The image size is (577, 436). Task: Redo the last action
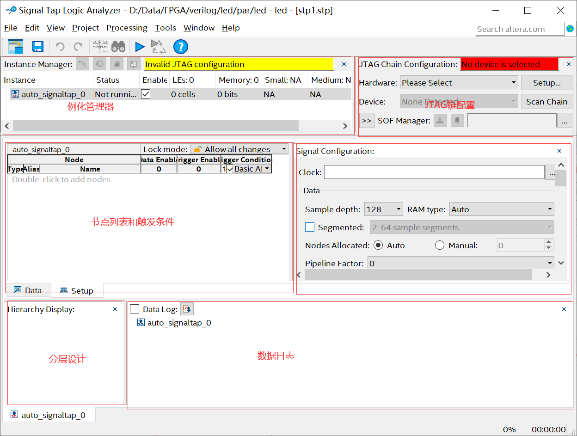point(78,47)
